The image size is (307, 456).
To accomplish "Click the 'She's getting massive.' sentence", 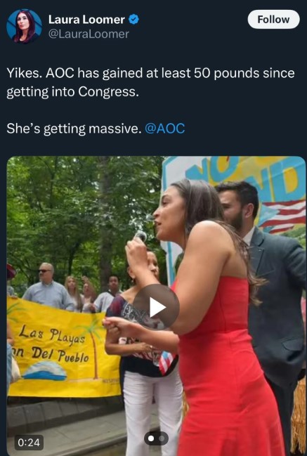I will (74, 129).
